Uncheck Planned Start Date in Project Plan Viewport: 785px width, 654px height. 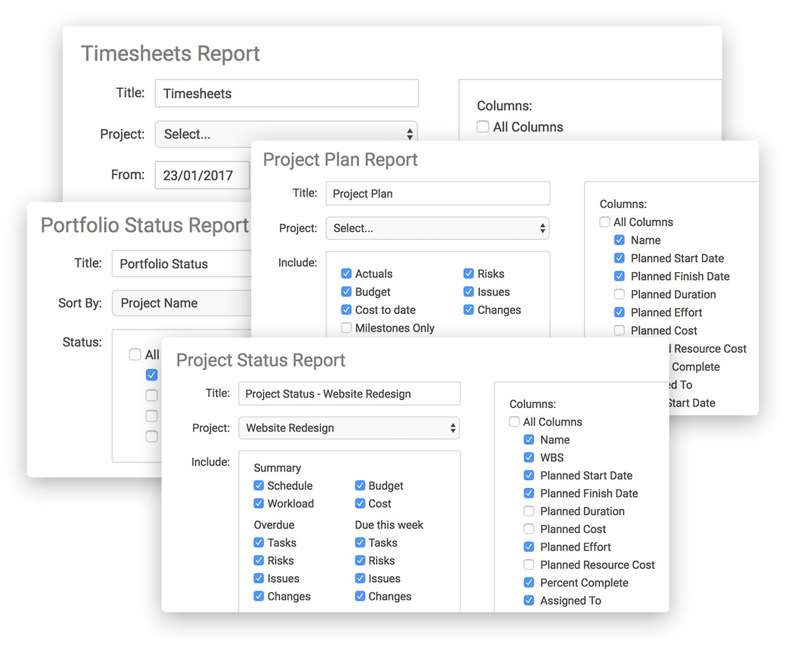(x=619, y=258)
